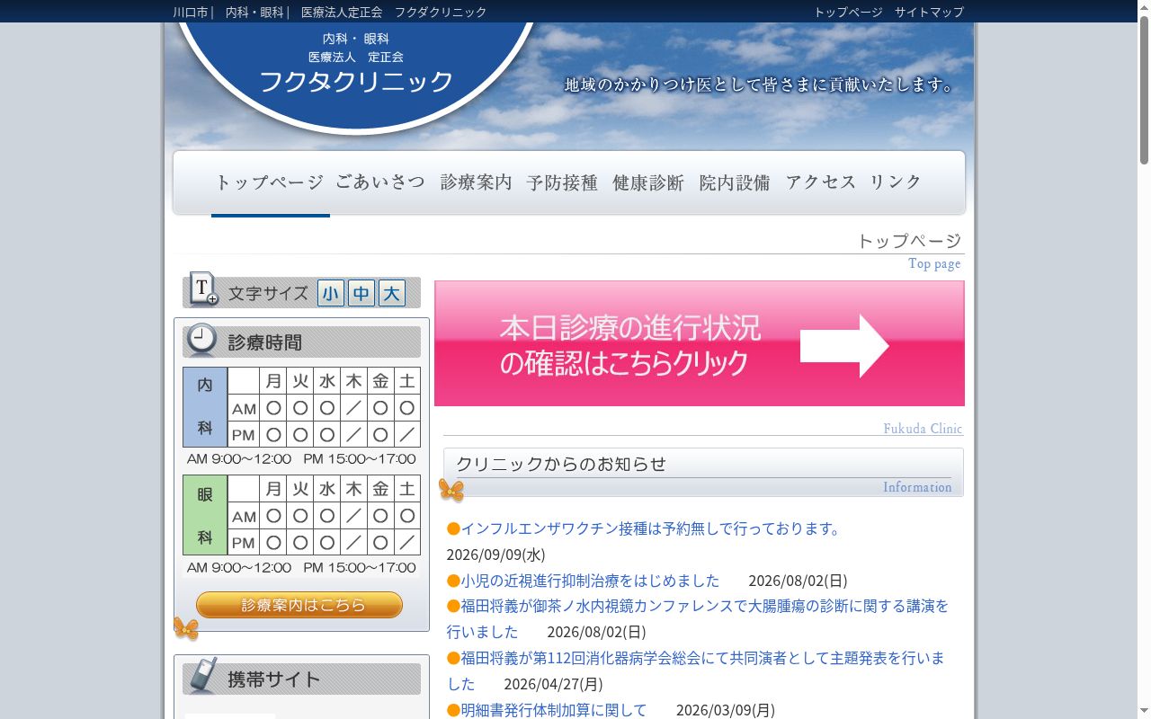Open the 第112回消化器病学会総会 news link
1151x719 pixels.
pyautogui.click(x=696, y=670)
